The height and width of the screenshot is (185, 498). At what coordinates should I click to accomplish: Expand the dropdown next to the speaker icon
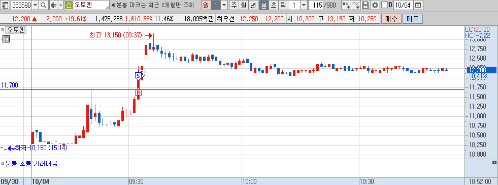pos(60,5)
